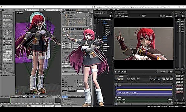The height and width of the screenshot is (112, 186).
Task: Open the viewport gear settings icon
Action: pyautogui.click(x=171, y=72)
